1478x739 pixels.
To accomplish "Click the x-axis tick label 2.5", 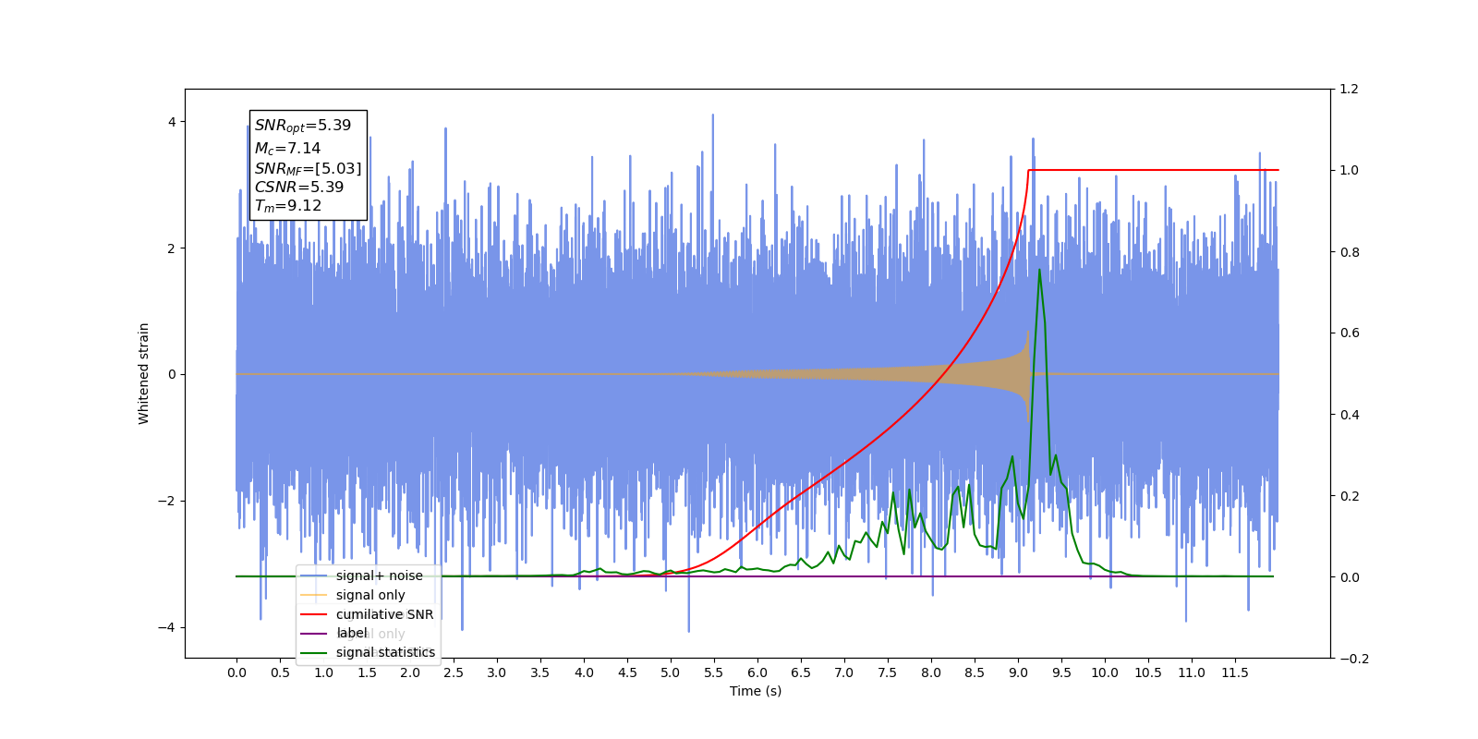I will 454,672.
